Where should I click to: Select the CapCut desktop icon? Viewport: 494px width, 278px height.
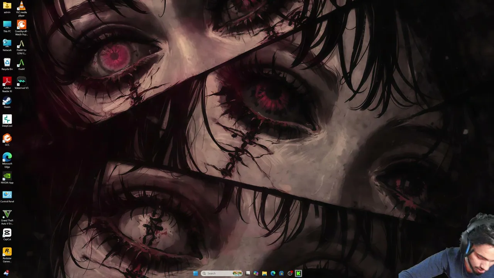pos(7,235)
